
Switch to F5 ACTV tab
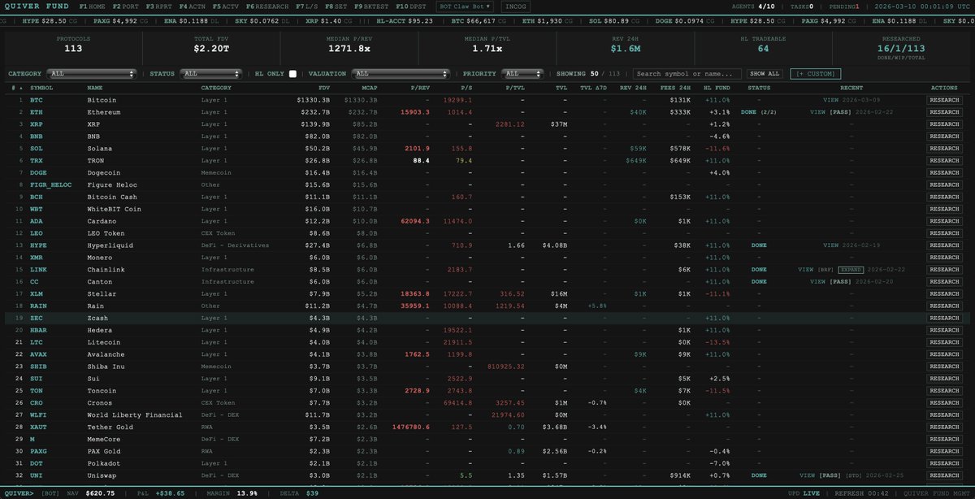(226, 6)
